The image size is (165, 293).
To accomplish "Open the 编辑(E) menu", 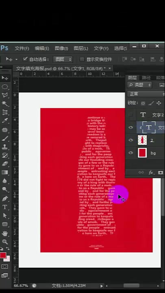I will 42,48.
